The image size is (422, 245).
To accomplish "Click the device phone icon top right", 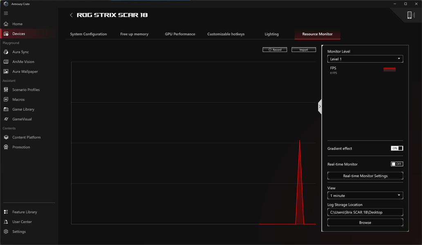I will (x=409, y=15).
